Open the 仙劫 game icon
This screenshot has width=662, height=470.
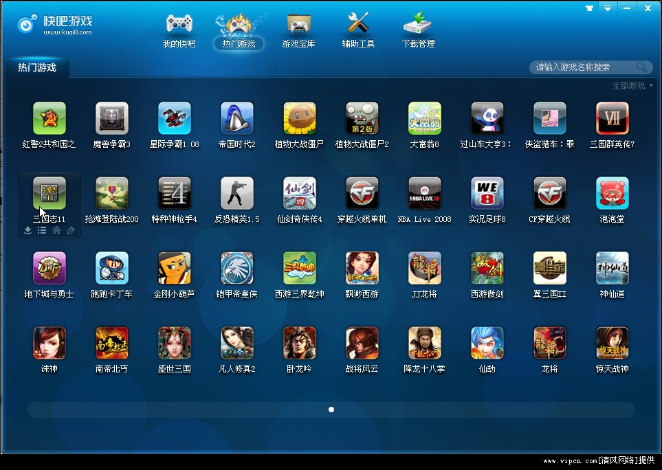[x=487, y=343]
